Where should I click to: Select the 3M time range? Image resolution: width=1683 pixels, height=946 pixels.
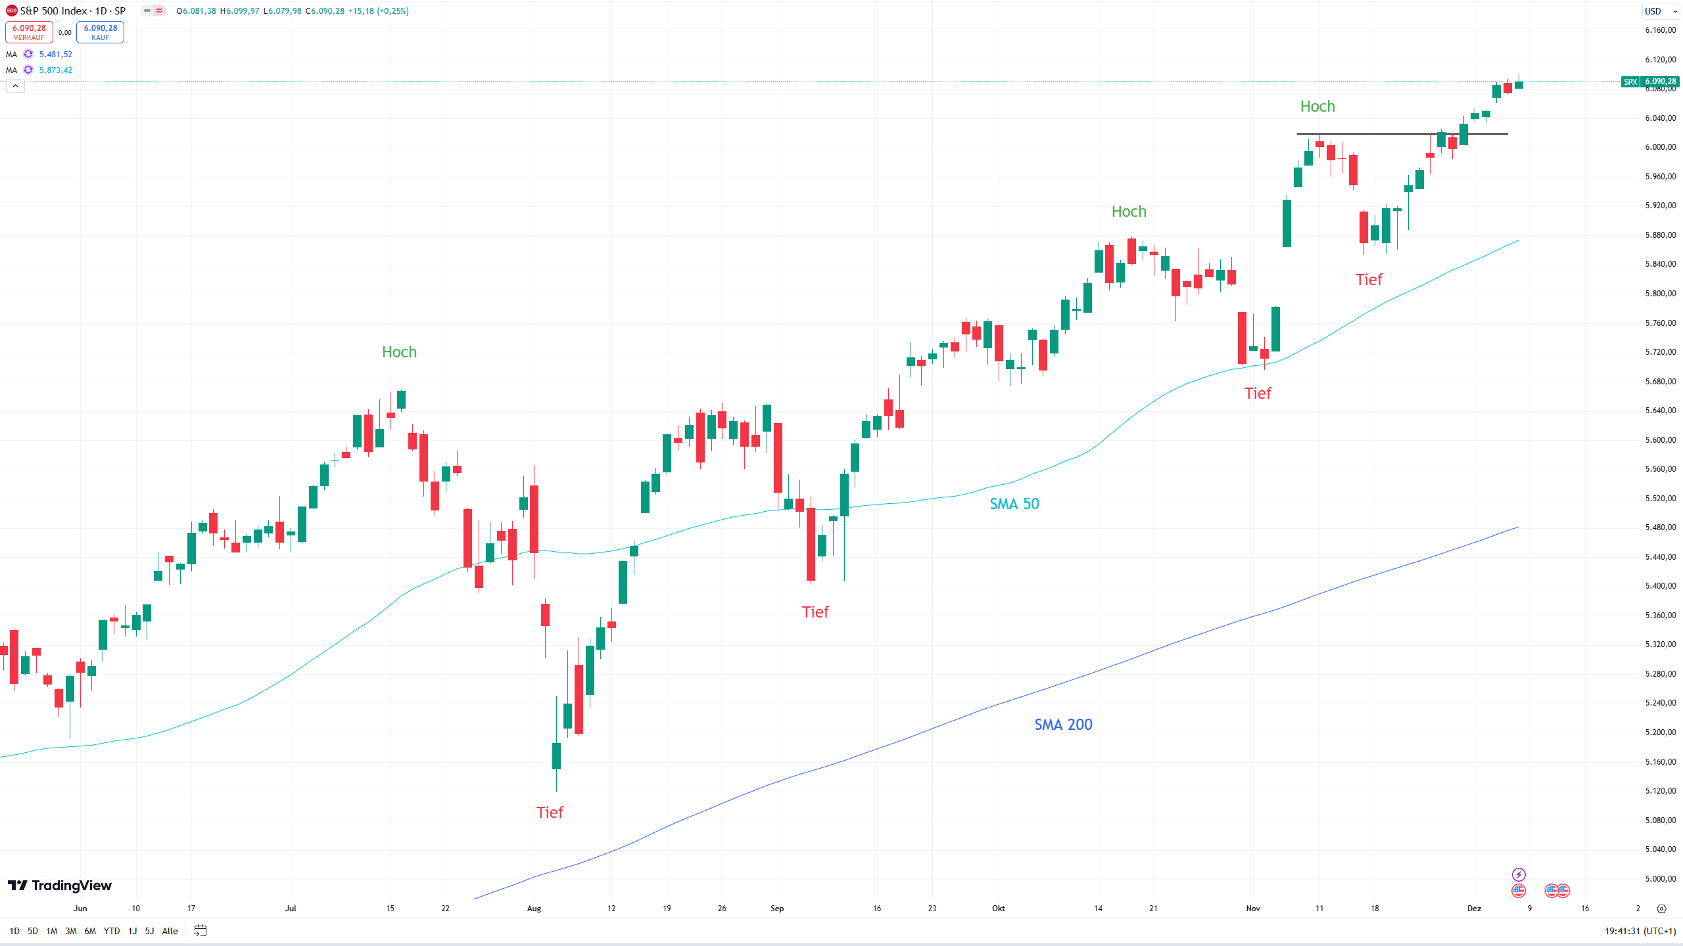tap(71, 931)
